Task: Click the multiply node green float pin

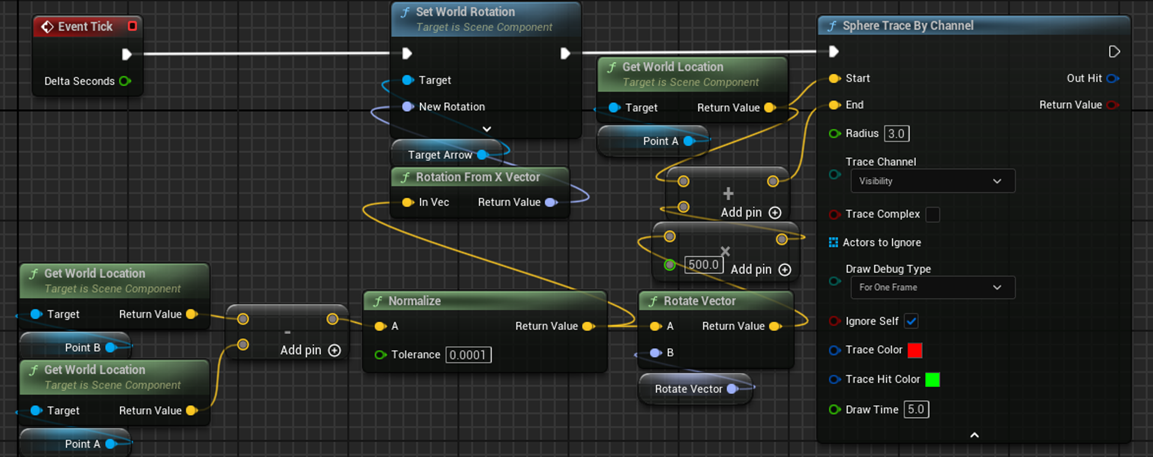Action: click(x=669, y=265)
